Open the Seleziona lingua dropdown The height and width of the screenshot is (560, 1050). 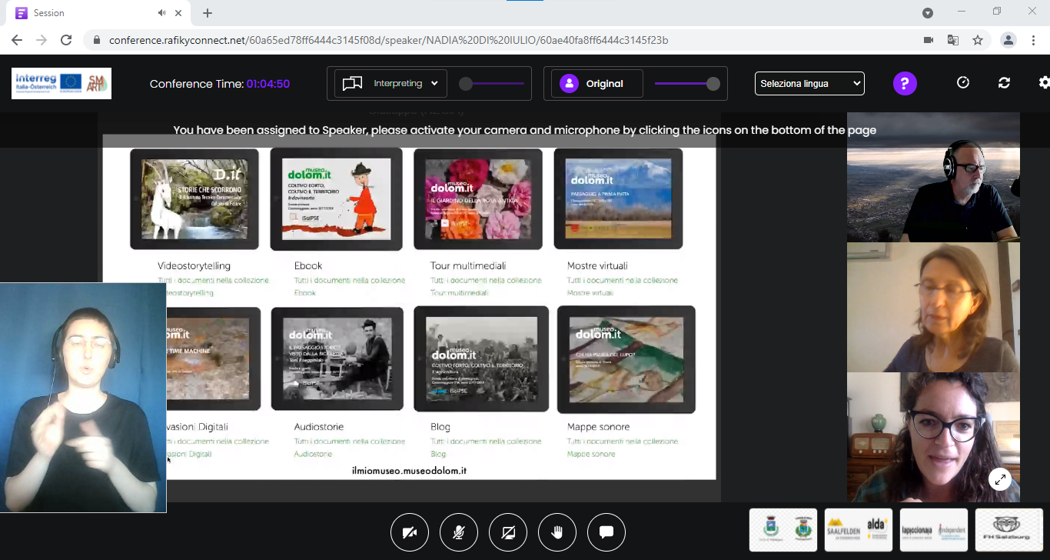[809, 83]
